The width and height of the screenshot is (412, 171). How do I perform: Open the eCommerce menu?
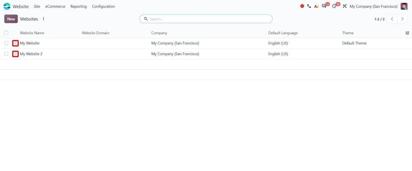coord(55,6)
